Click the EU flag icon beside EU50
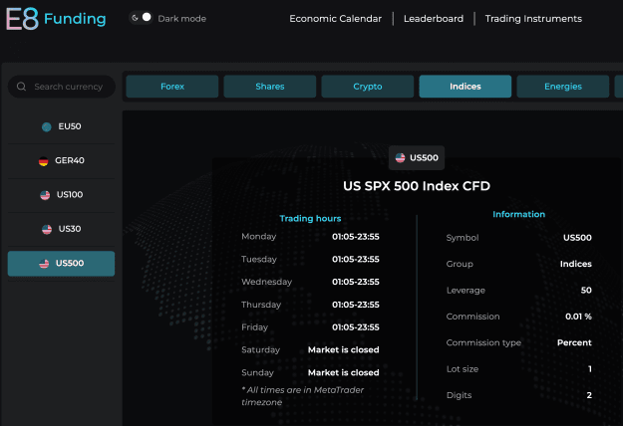Screen dimensions: 623x426 tap(47, 127)
